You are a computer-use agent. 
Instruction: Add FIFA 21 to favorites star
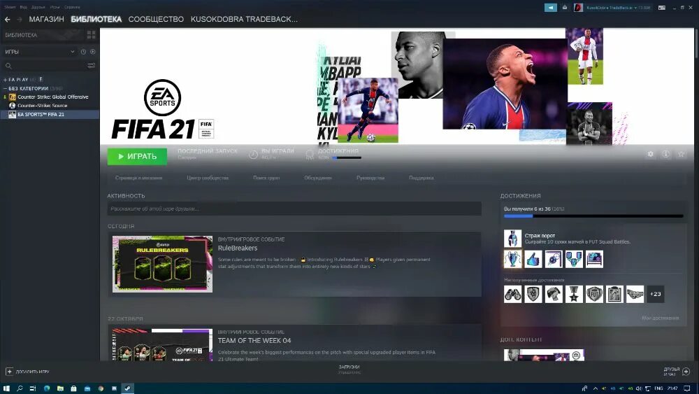681,154
